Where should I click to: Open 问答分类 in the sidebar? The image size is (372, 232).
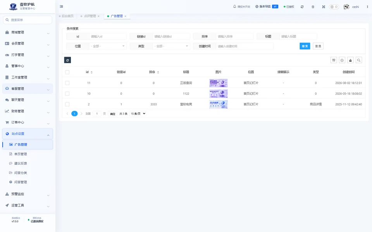coord(21,173)
